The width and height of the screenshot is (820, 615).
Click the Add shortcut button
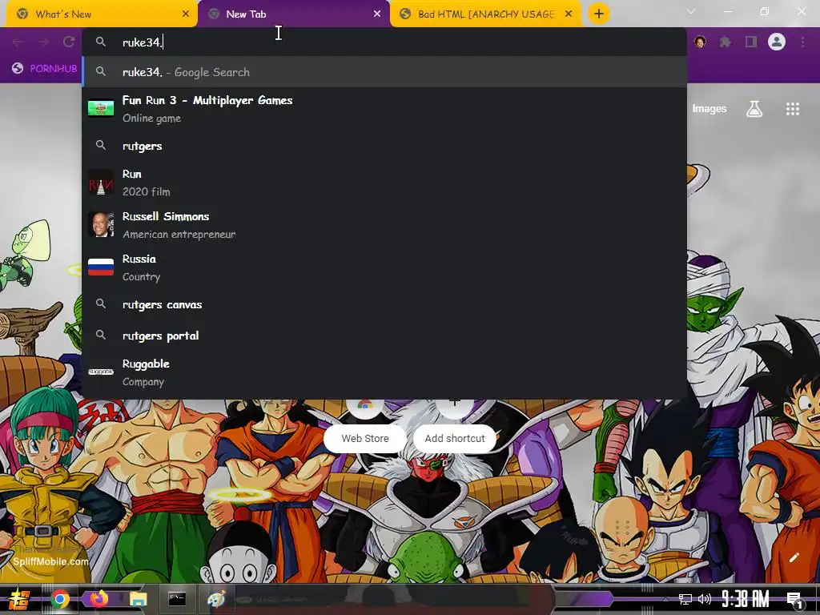455,438
